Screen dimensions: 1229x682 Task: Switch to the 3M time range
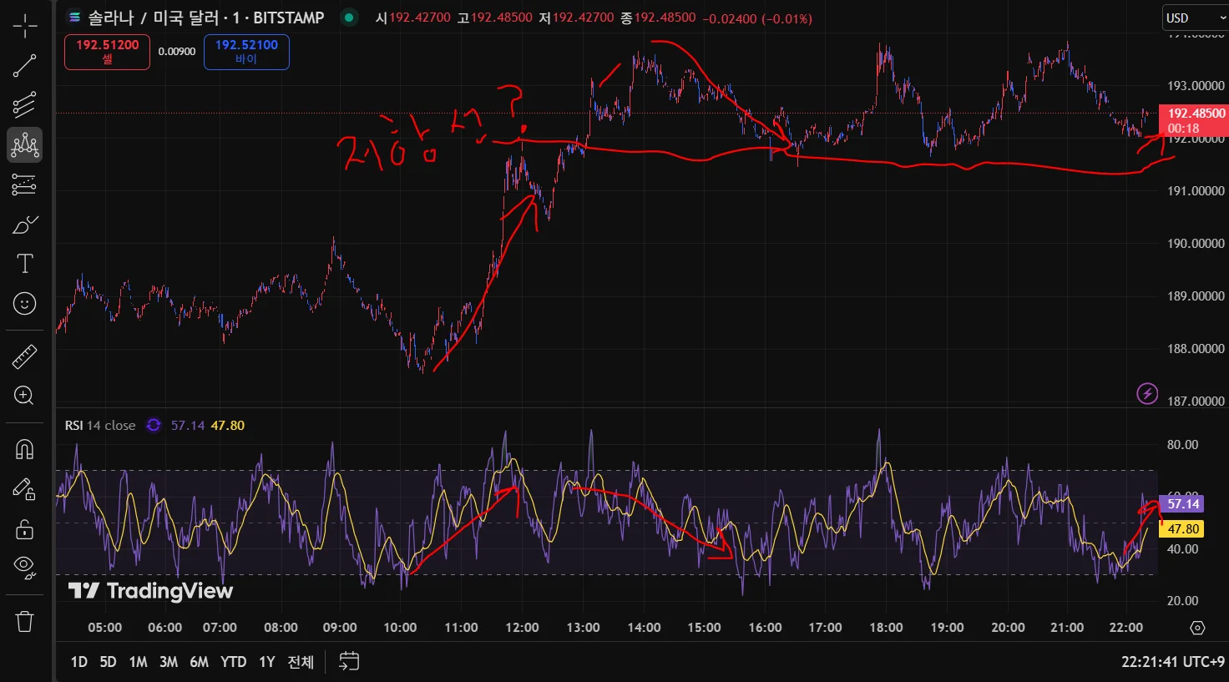169,662
